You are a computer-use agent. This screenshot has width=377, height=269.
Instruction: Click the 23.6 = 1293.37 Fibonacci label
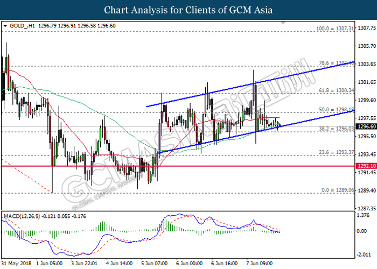point(336,152)
